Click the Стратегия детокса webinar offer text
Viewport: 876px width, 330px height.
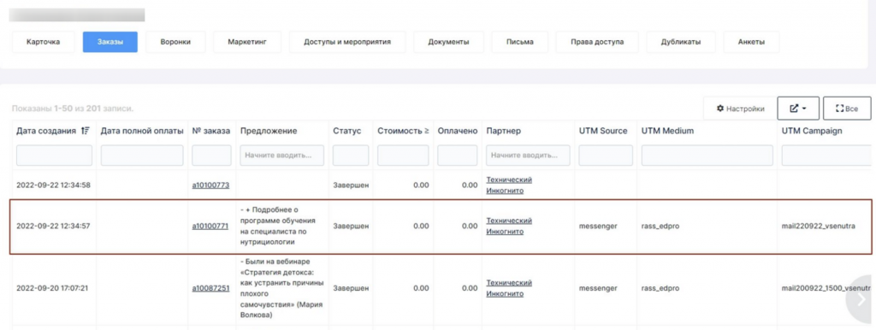click(282, 288)
